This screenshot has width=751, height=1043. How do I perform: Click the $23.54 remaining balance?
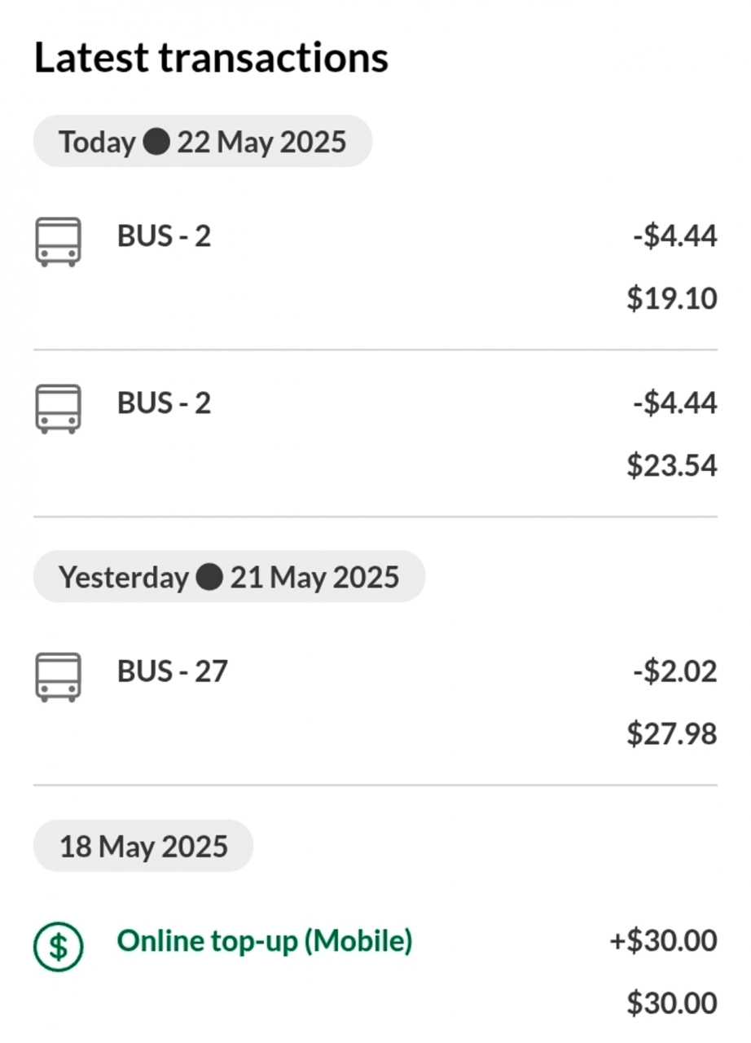click(x=672, y=465)
